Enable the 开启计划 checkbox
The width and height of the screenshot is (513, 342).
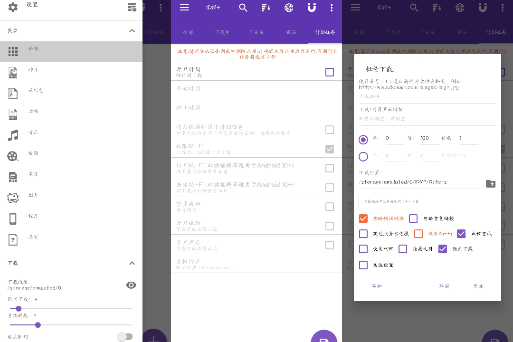point(330,72)
